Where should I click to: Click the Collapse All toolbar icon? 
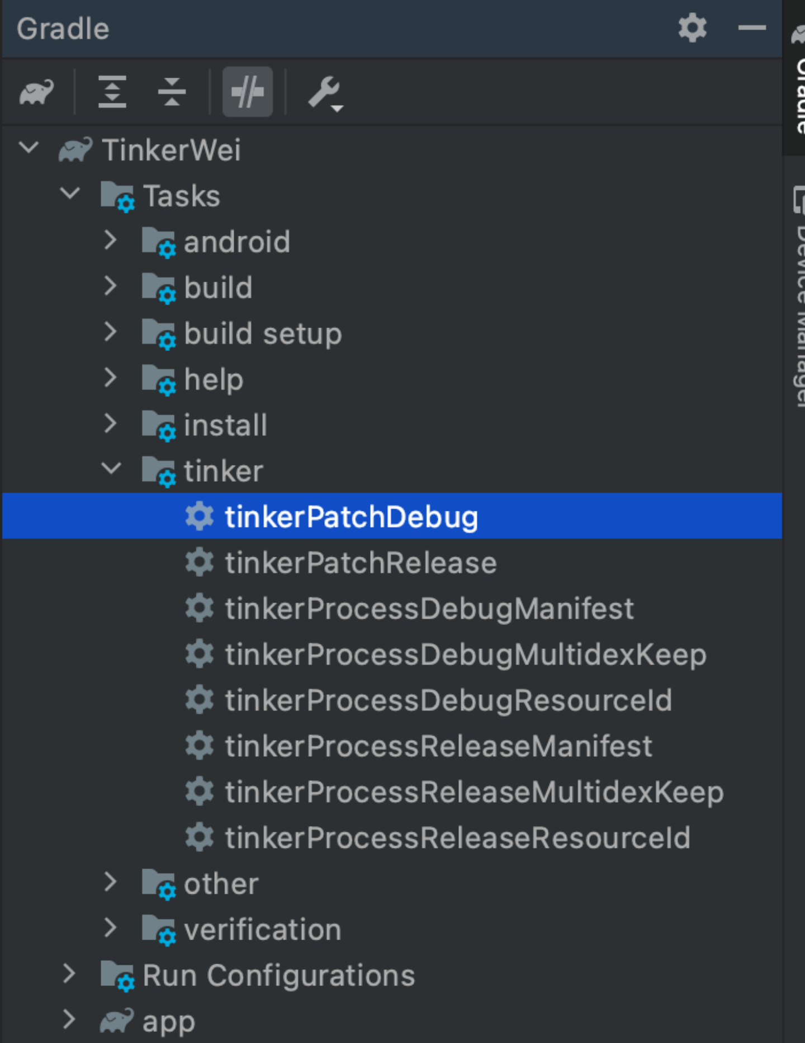[x=172, y=91]
